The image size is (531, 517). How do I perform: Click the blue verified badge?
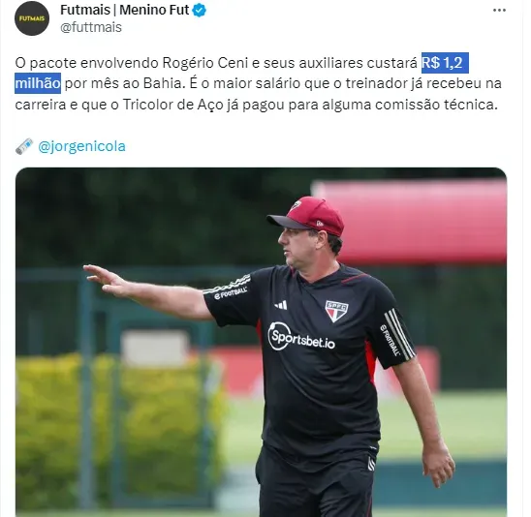pyautogui.click(x=200, y=11)
